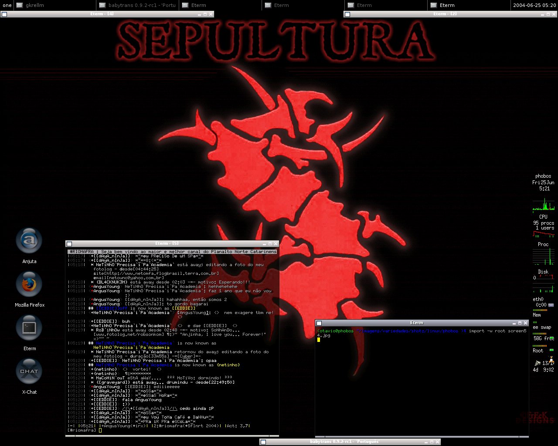The width and height of the screenshot is (558, 446).
Task: Click the gkrellm CPU chart
Action: point(543,205)
